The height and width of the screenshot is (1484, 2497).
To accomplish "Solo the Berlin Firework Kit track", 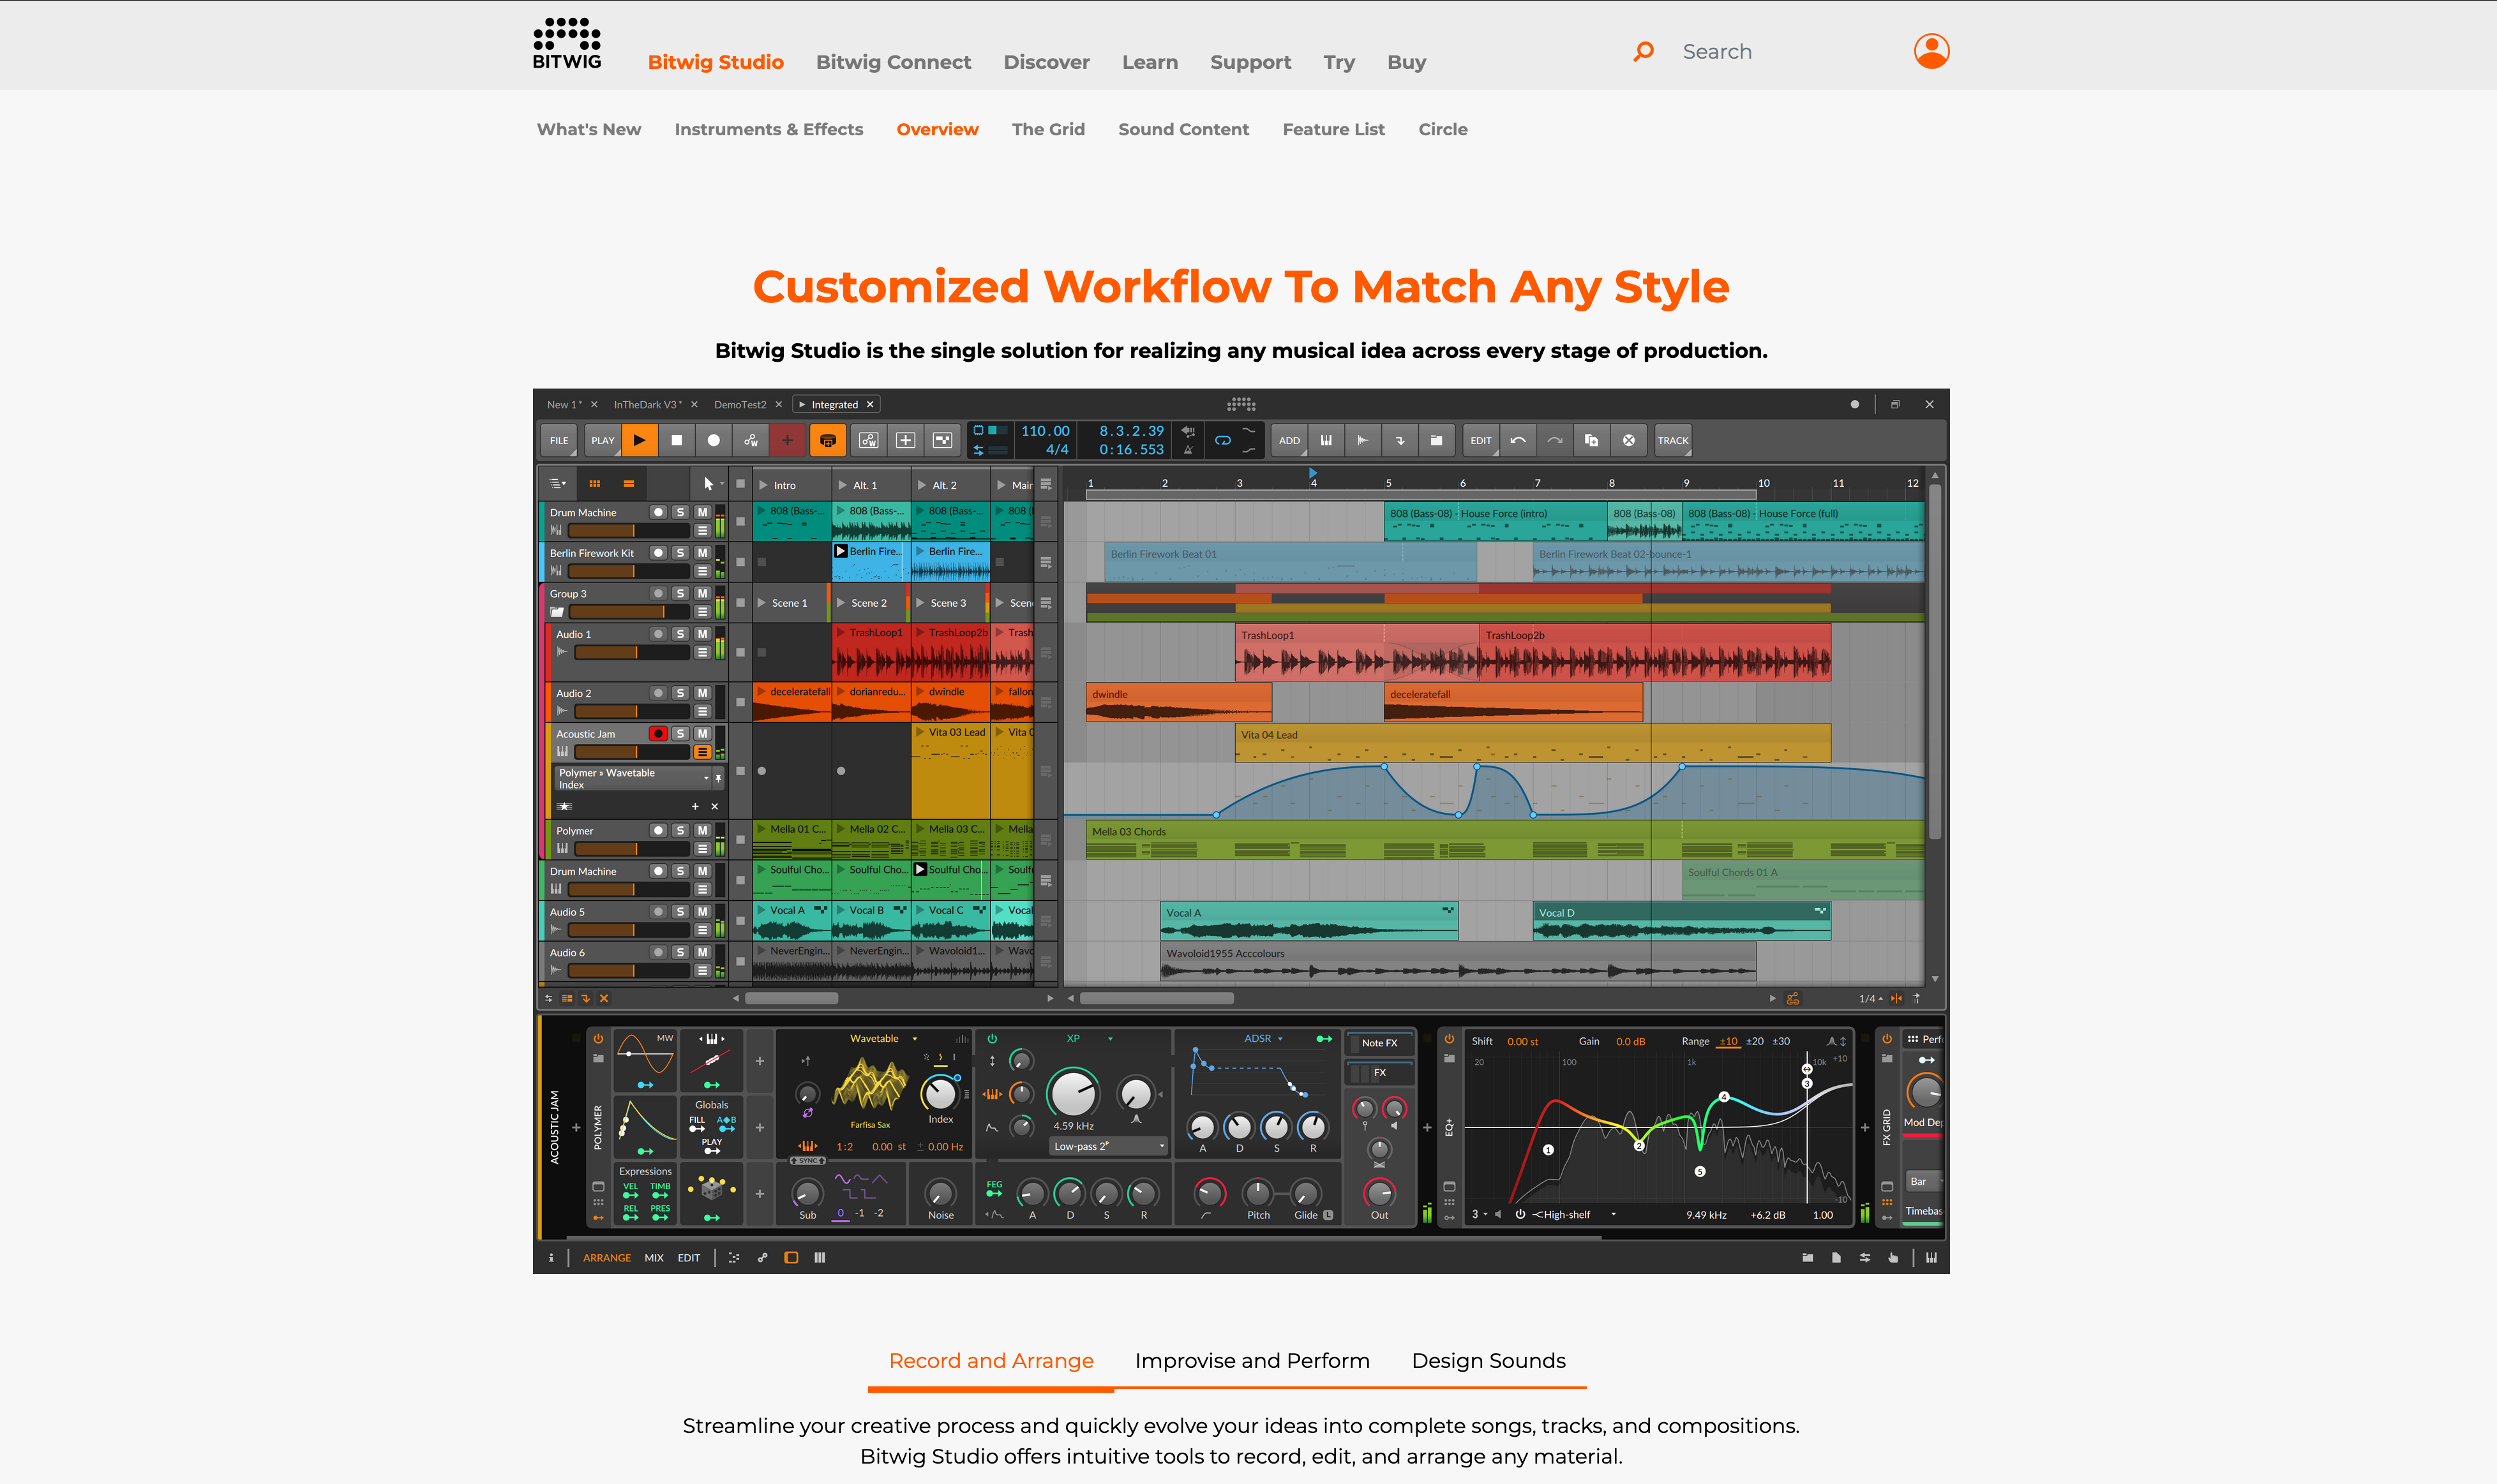I will click(680, 553).
